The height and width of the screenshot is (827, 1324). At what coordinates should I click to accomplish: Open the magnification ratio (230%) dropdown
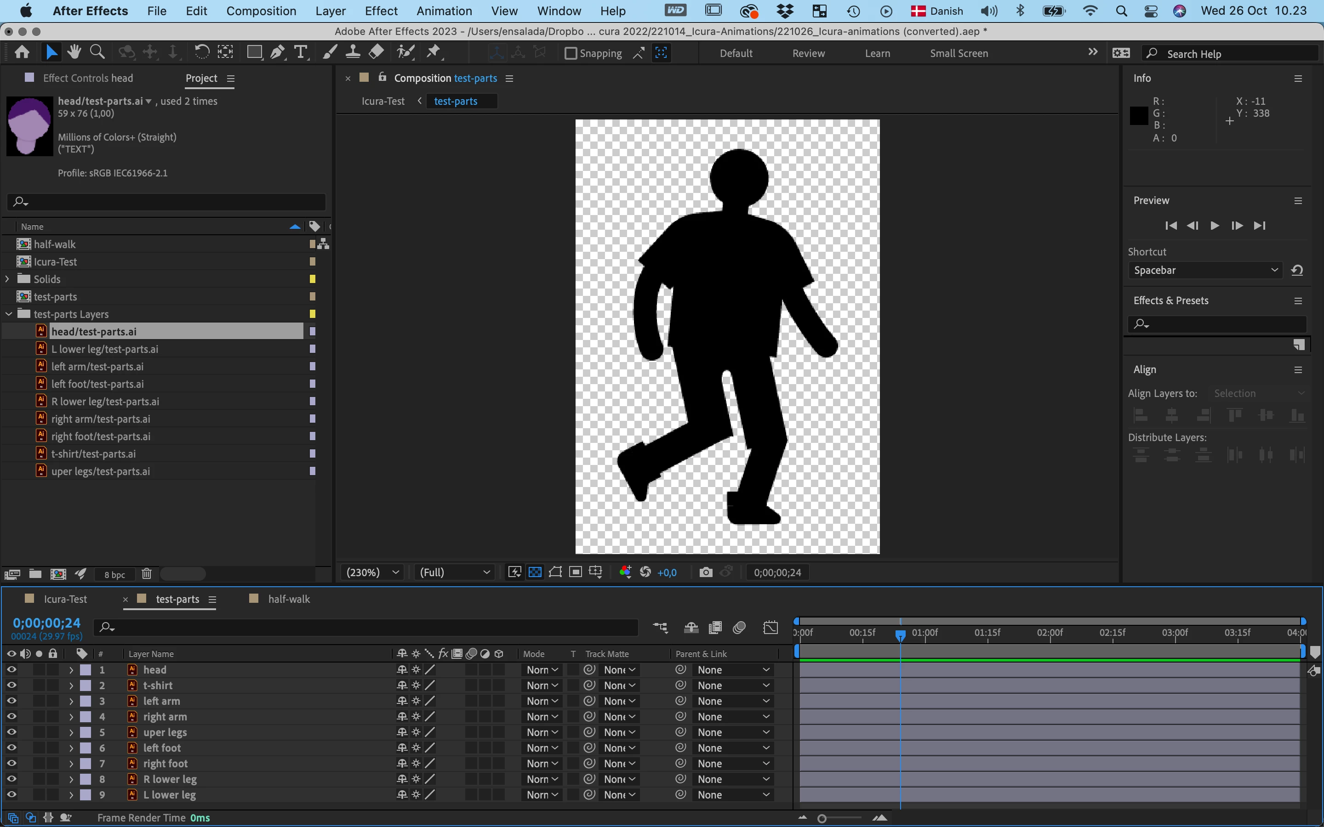372,572
